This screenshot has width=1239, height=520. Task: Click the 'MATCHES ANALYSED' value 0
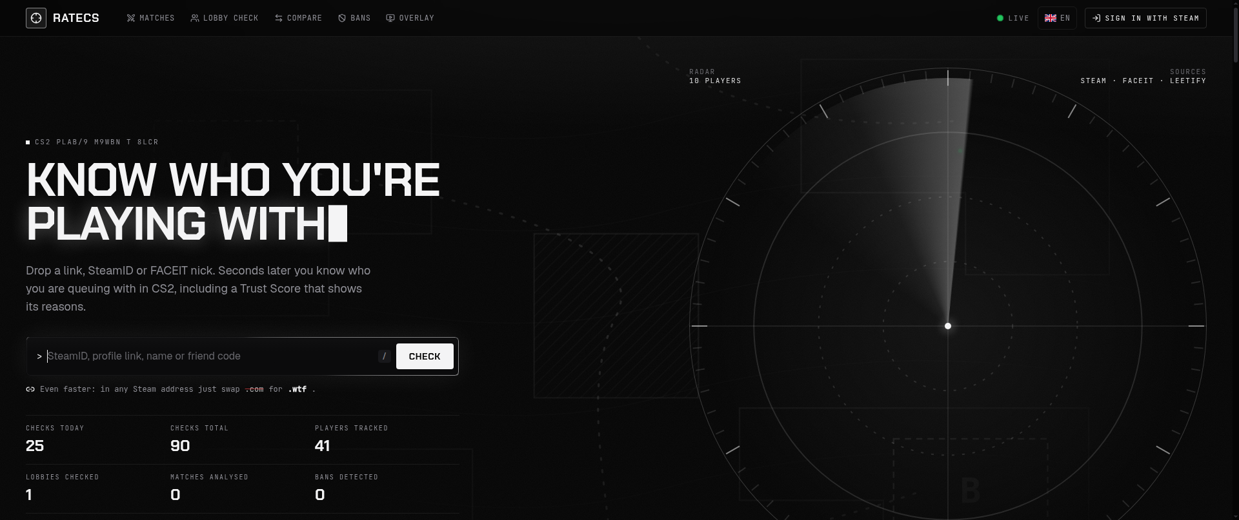tap(176, 495)
